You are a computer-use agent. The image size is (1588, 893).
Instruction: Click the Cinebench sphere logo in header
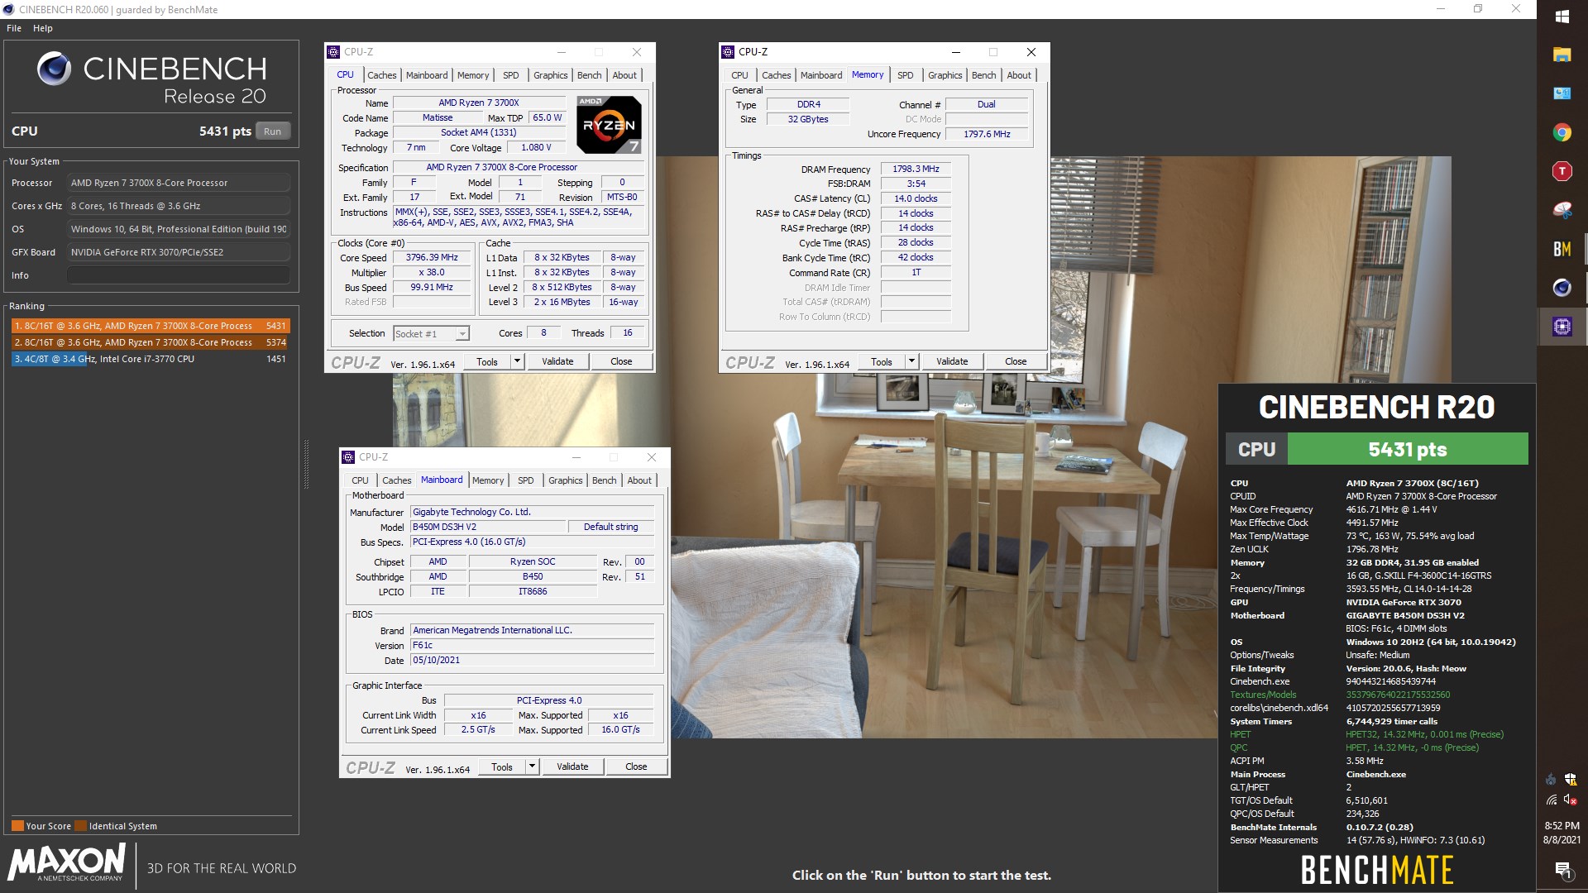[x=54, y=69]
